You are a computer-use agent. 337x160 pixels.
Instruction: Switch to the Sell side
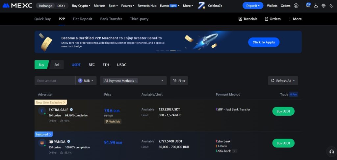(x=57, y=64)
